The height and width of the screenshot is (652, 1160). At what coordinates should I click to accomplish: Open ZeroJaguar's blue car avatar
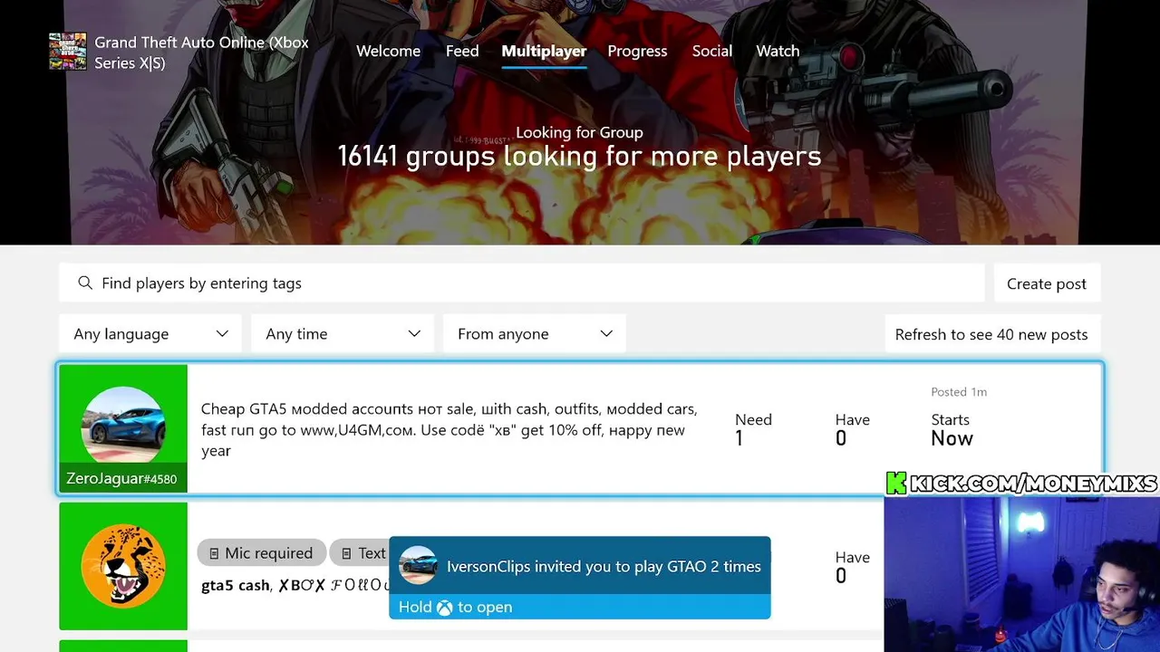point(123,425)
